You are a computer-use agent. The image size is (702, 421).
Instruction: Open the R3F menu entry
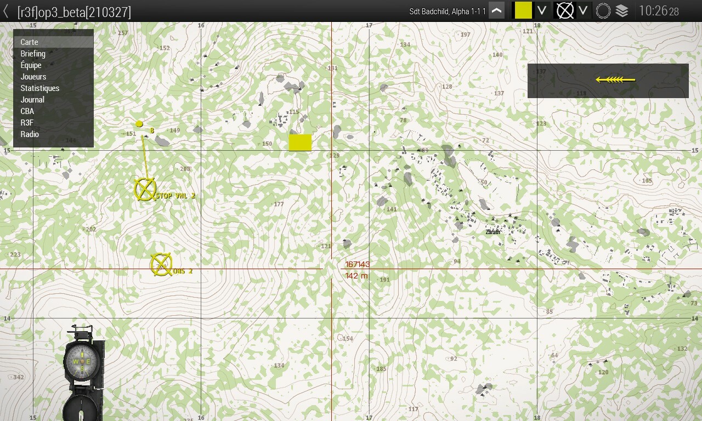coord(54,123)
